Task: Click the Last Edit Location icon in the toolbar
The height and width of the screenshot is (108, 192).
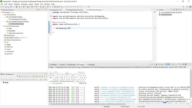Action: click(x=75, y=7)
